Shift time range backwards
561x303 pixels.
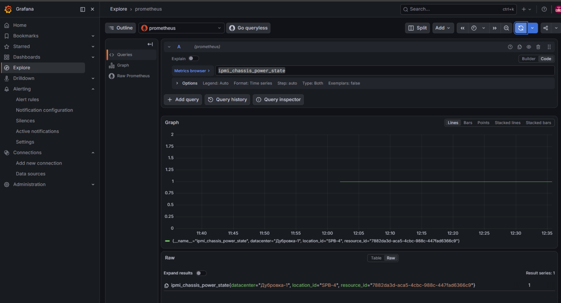pyautogui.click(x=462, y=28)
